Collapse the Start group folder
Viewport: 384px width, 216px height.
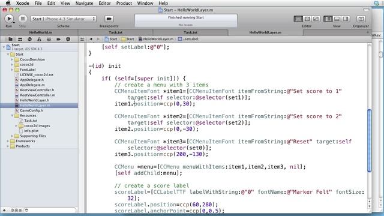coord(8,54)
